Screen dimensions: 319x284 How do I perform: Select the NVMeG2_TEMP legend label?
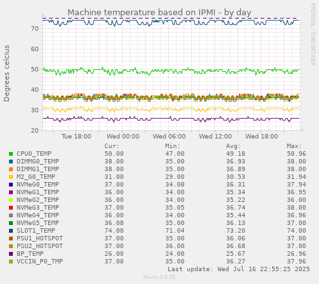38,200
